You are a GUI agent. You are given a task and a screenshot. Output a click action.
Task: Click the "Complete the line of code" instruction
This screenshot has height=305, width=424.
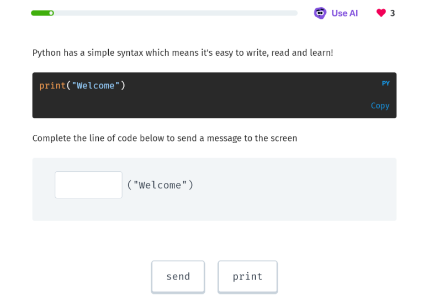(165, 138)
